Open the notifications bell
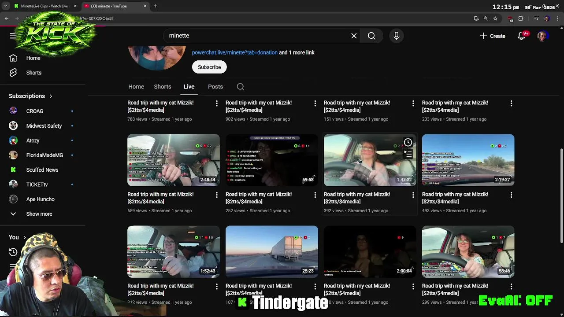564x317 pixels. [x=522, y=36]
